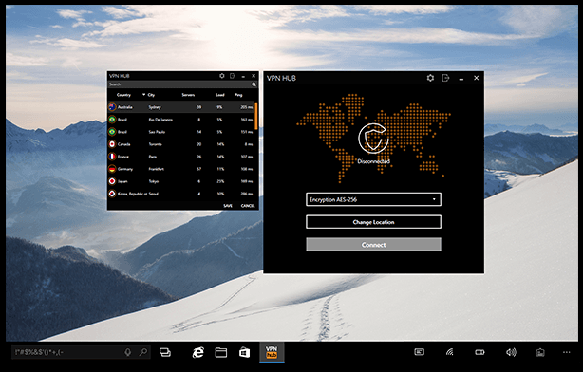Image resolution: width=583 pixels, height=372 pixels.
Task: Click the Japan country name
Action: [122, 181]
